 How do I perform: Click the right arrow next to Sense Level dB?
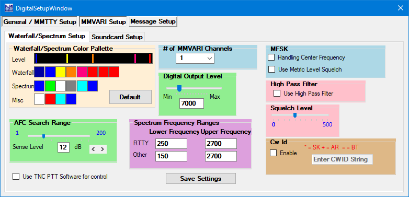103,149
